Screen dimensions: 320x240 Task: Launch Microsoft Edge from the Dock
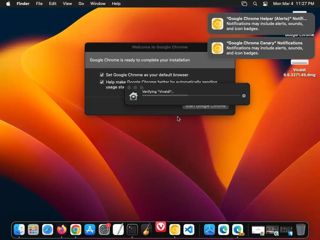(x=223, y=230)
